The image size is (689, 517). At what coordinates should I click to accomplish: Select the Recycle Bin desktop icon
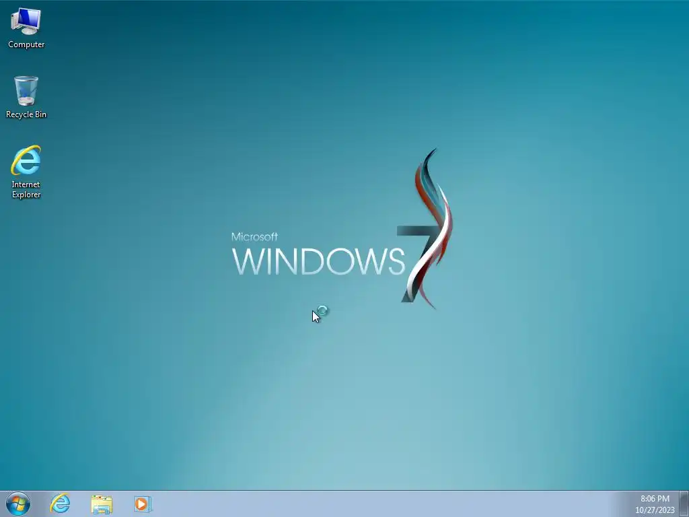[26, 97]
